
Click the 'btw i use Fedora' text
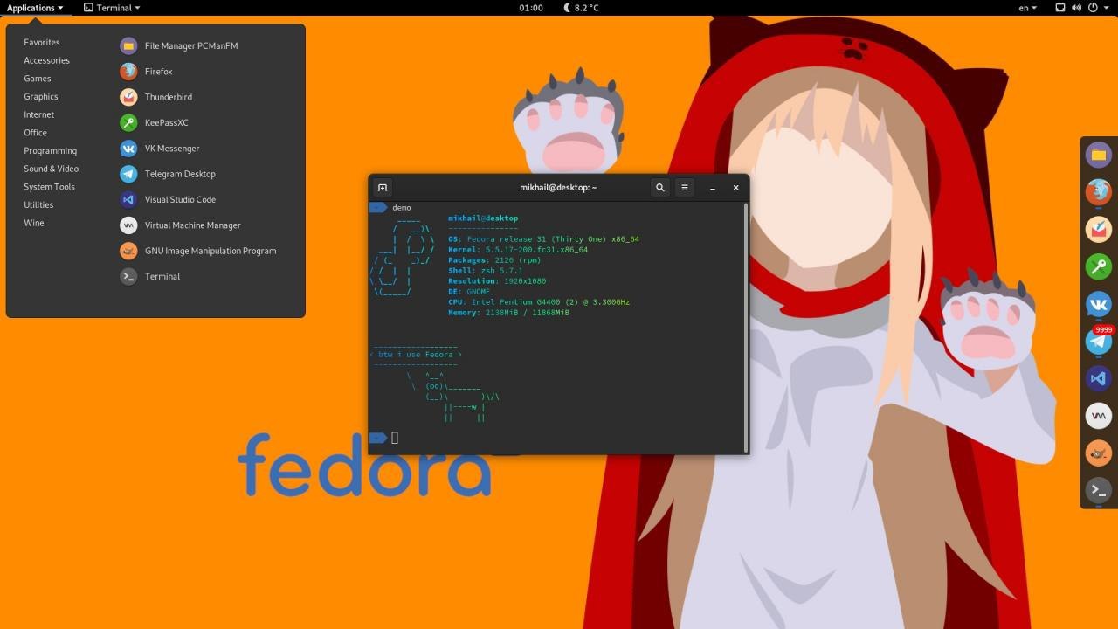pyautogui.click(x=416, y=355)
